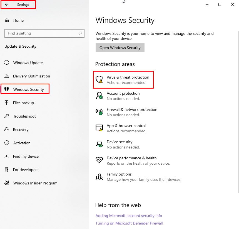
Task: Open the Activation page
Action: [x=22, y=143]
